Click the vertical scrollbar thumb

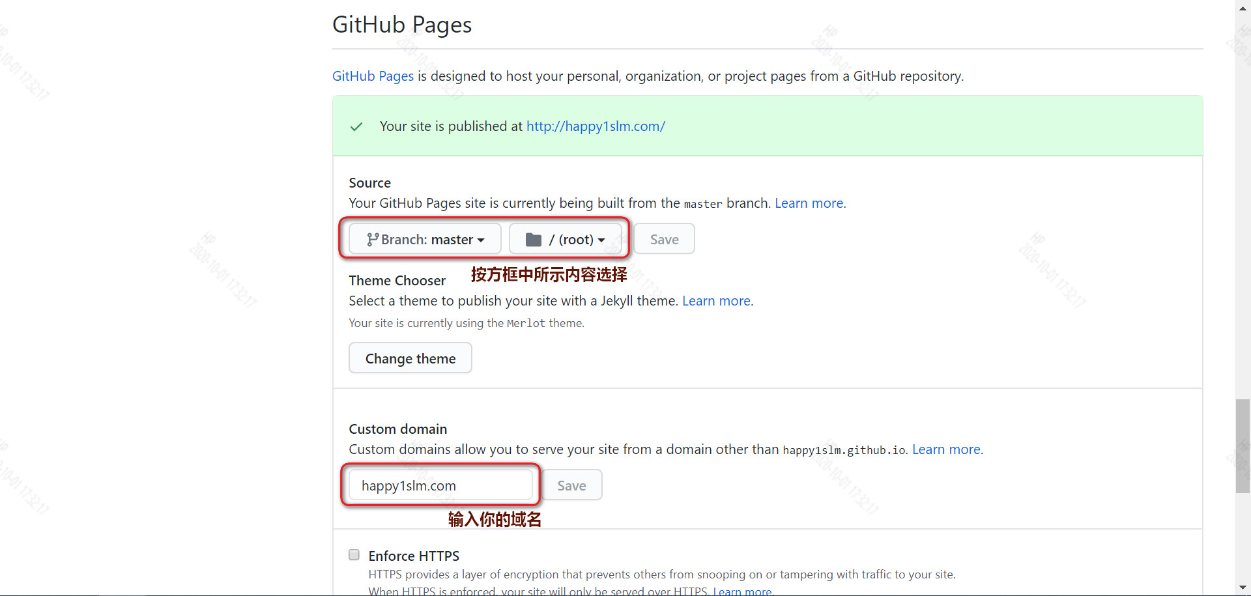tap(1243, 446)
